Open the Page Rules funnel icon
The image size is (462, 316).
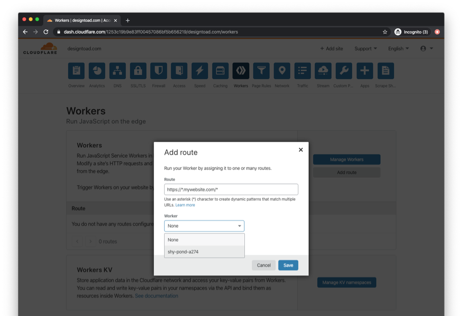click(x=261, y=71)
